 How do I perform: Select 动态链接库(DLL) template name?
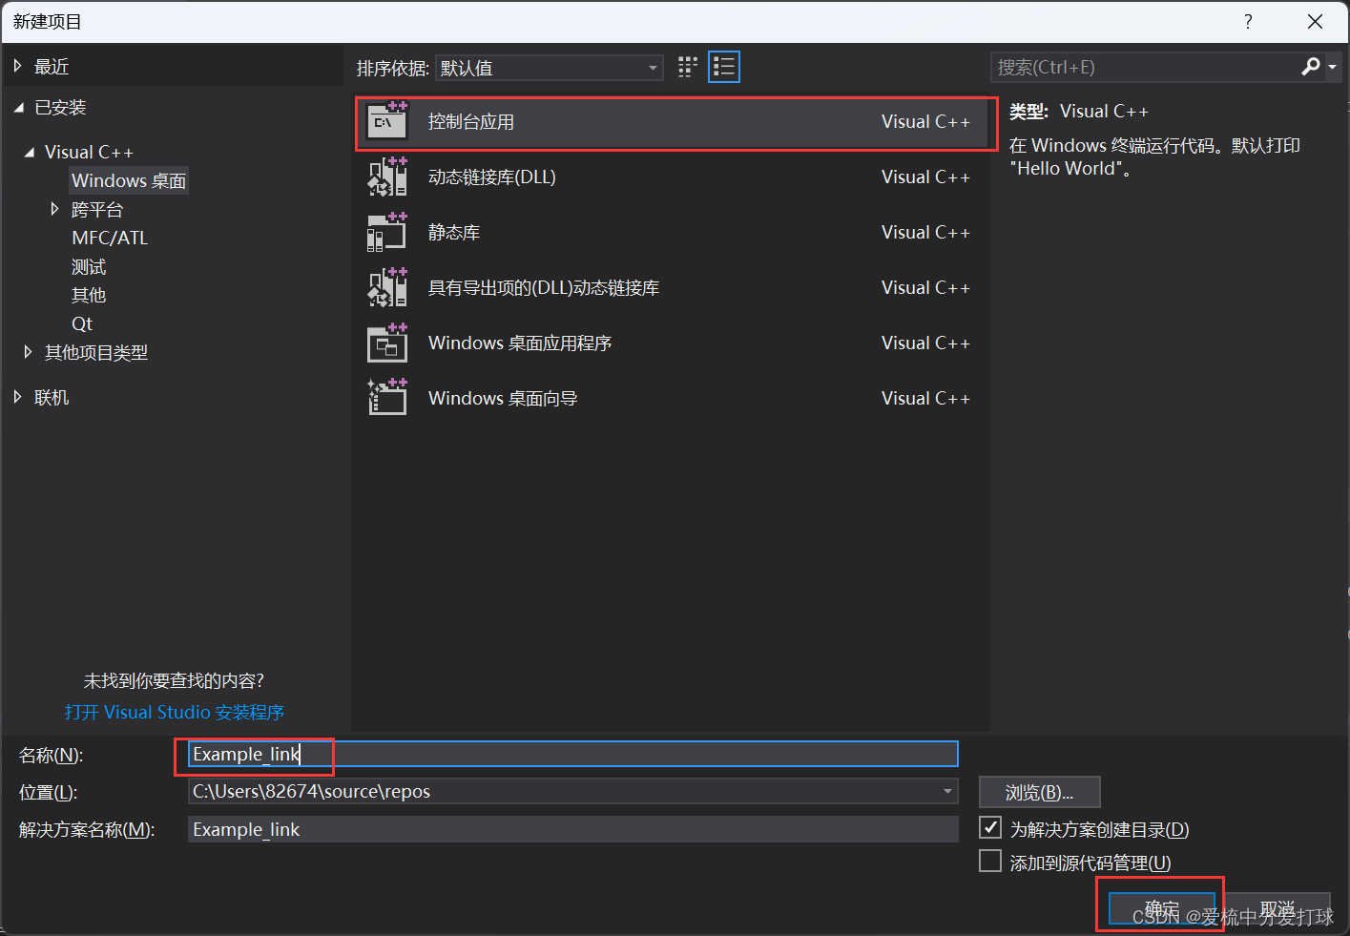[x=492, y=177]
